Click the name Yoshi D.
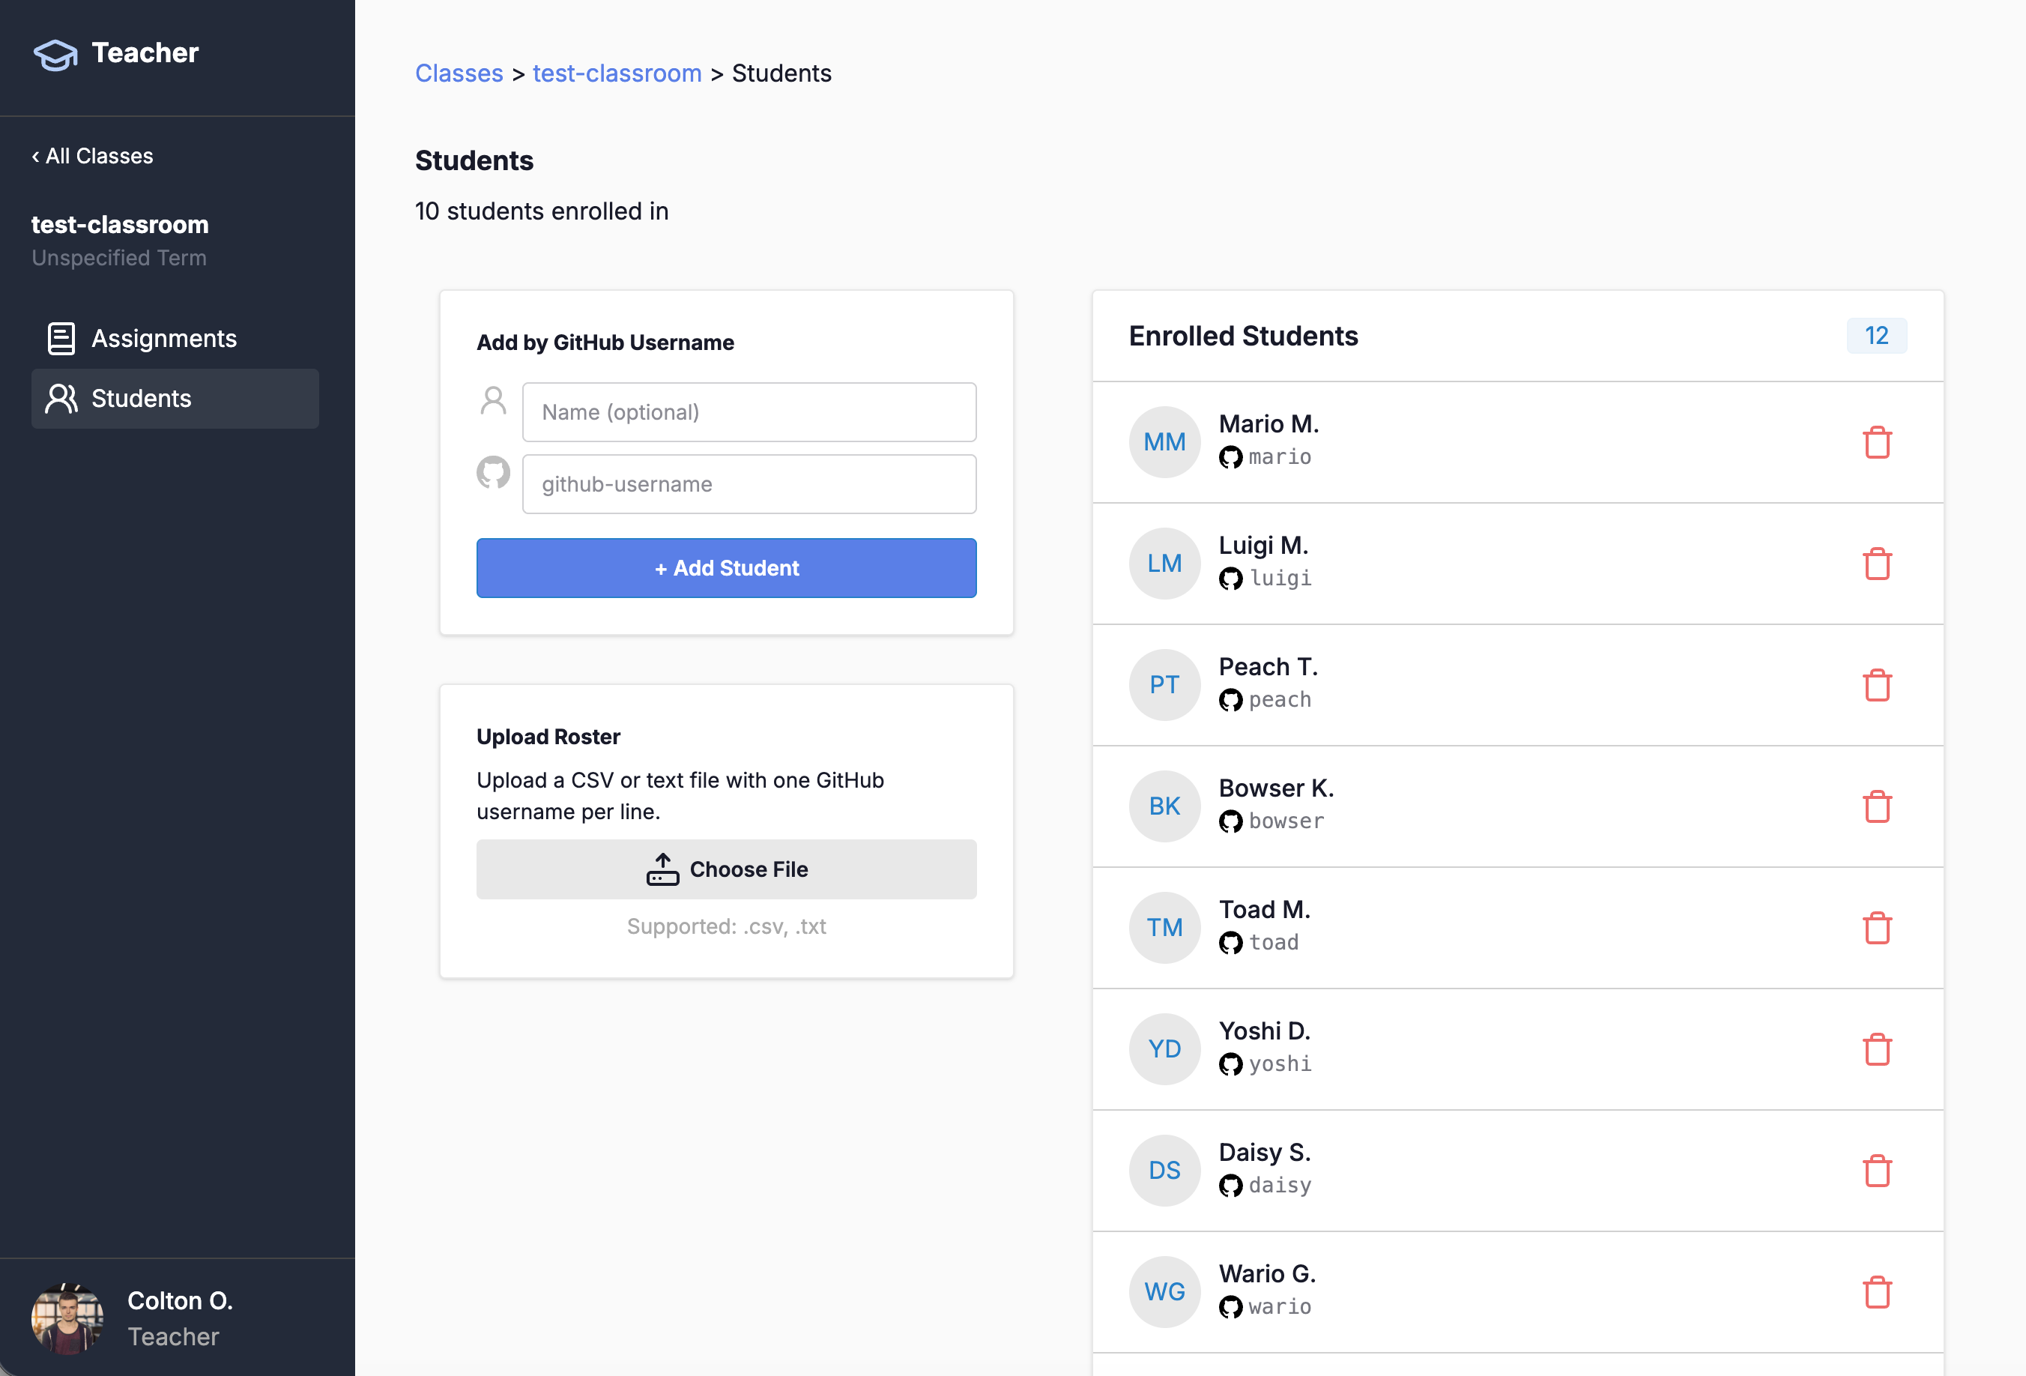Screen dimensions: 2026x1376 [x=1264, y=1031]
